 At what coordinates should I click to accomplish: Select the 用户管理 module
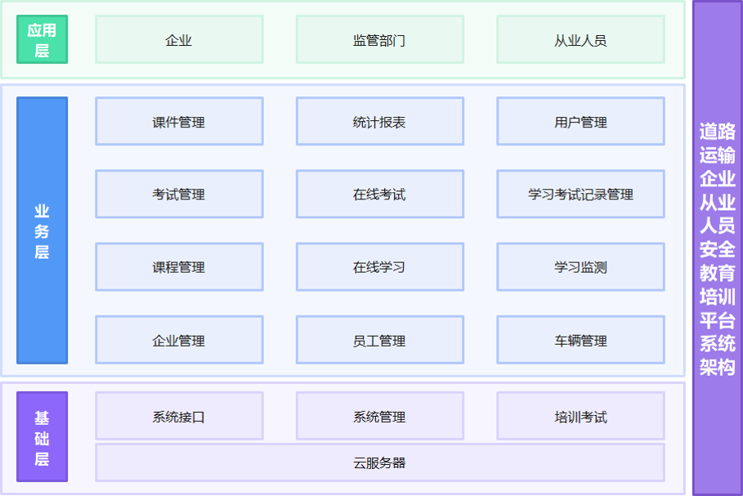pyautogui.click(x=580, y=120)
